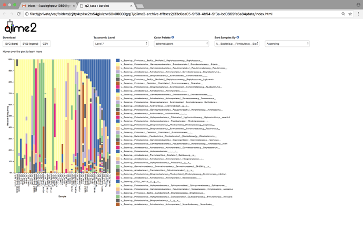Click the bookmark star icon

click(350, 14)
